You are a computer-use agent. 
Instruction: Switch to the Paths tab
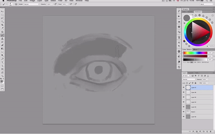(197, 73)
